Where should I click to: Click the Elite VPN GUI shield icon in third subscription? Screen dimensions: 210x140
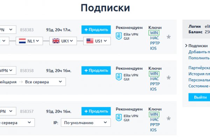pos(119,117)
